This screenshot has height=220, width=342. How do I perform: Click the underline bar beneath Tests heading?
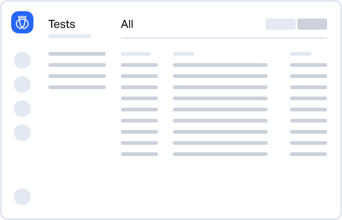[x=70, y=36]
